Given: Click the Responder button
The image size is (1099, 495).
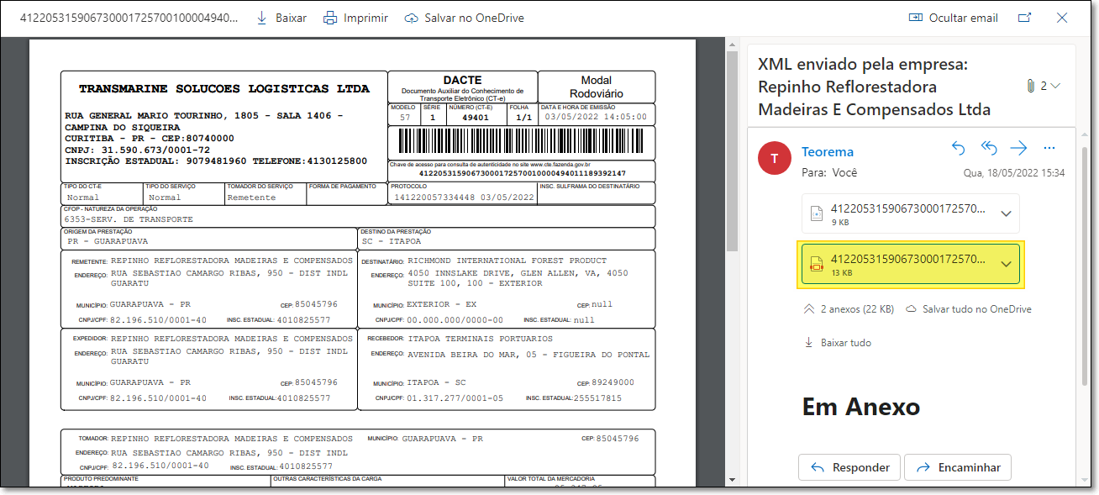Looking at the screenshot, I should (849, 467).
